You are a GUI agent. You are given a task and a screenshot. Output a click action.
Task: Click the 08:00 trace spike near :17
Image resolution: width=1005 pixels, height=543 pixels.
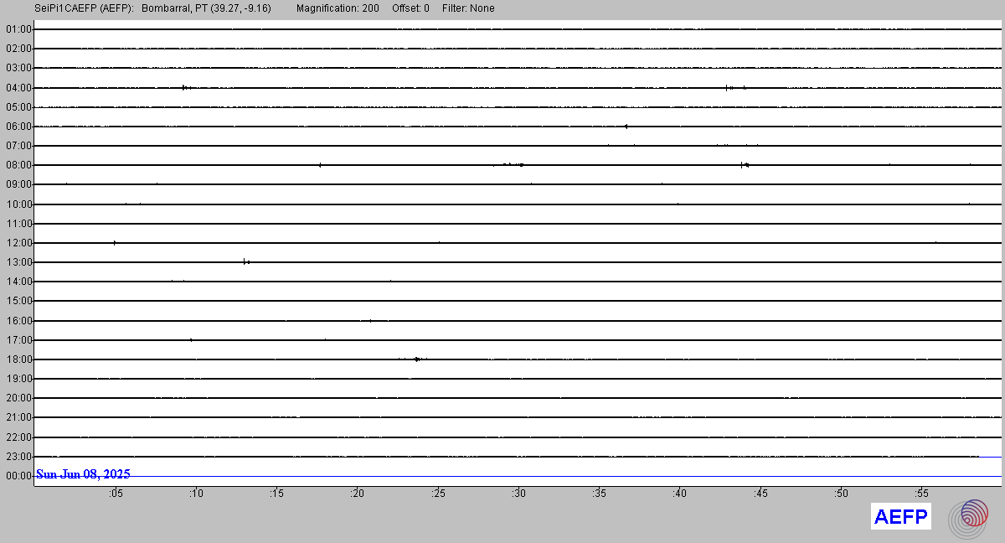click(320, 165)
